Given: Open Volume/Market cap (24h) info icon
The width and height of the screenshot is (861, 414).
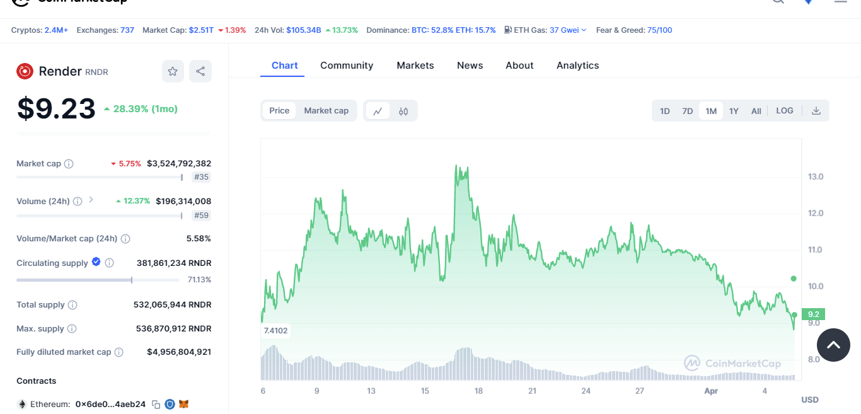Looking at the screenshot, I should [x=125, y=239].
